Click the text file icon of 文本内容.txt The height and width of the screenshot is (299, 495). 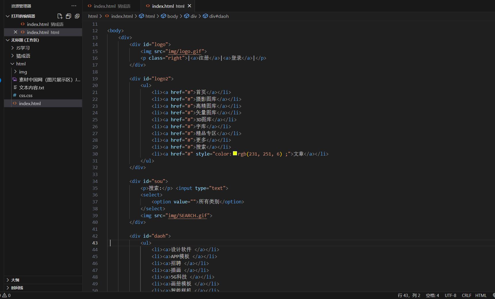(15, 88)
